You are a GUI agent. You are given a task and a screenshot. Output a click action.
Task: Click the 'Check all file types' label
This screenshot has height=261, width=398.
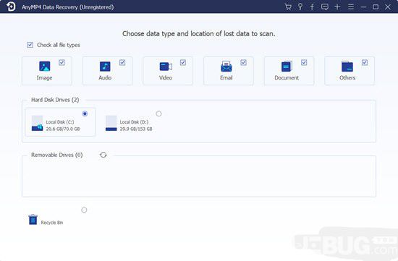pos(59,45)
